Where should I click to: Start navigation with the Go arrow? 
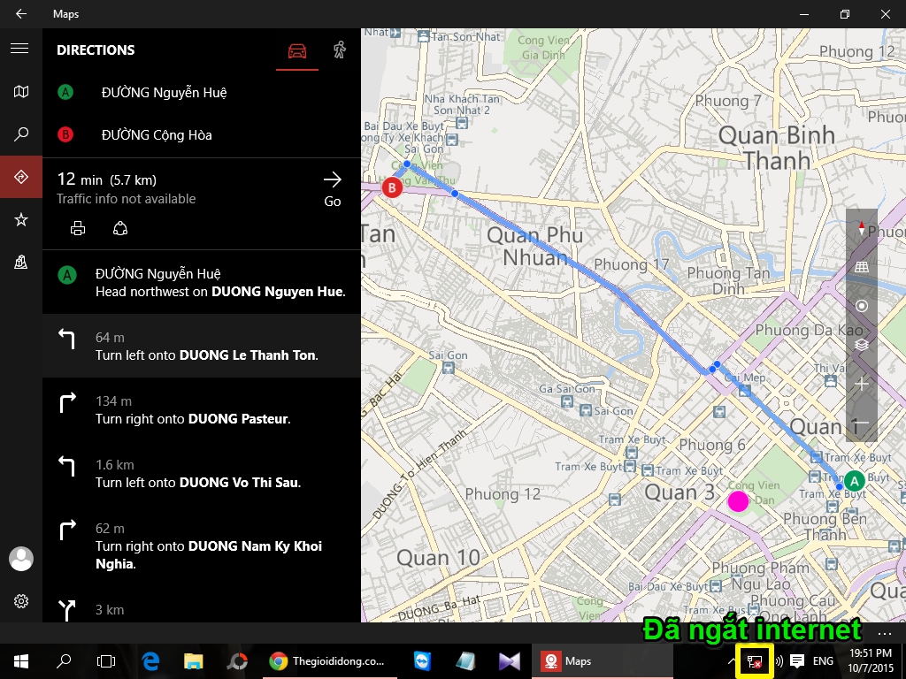[333, 189]
